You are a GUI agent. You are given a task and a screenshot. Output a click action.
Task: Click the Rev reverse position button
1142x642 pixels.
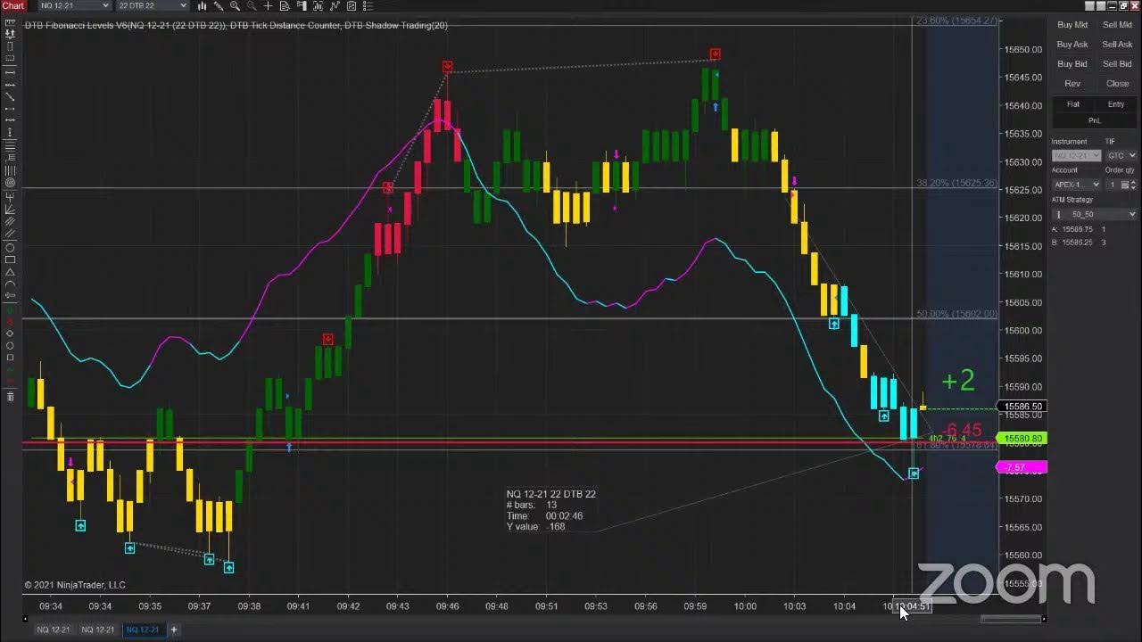tap(1072, 84)
